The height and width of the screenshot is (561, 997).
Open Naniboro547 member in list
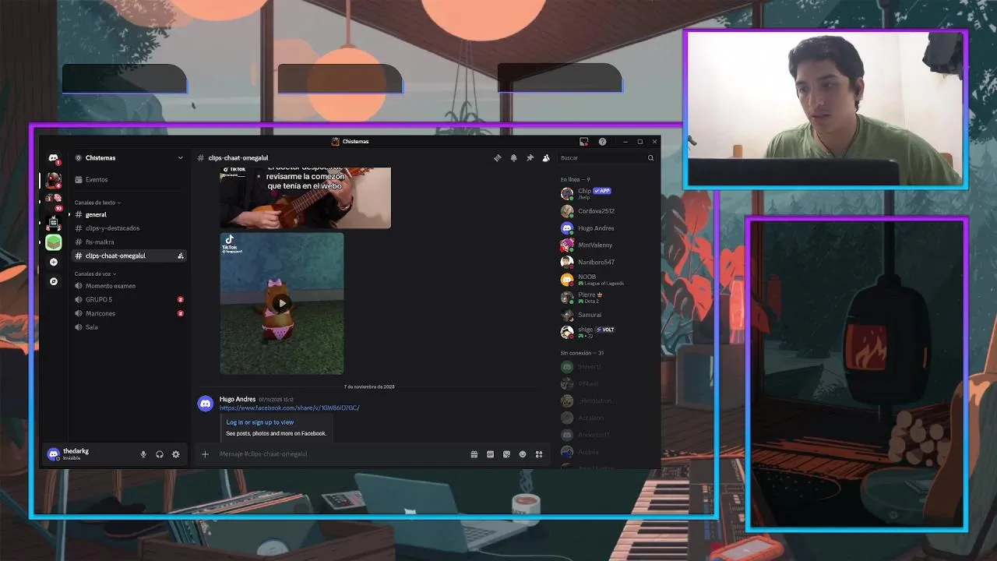(606, 263)
